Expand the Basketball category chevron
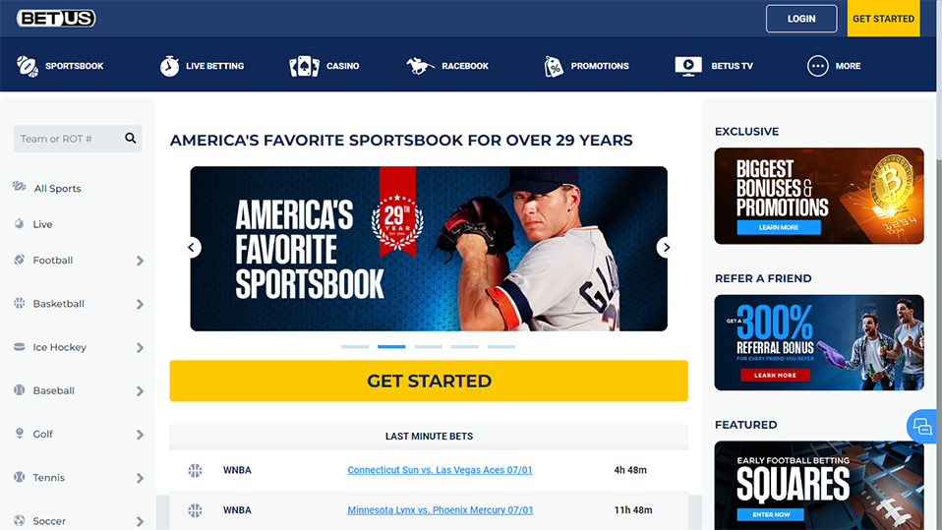 [140, 304]
